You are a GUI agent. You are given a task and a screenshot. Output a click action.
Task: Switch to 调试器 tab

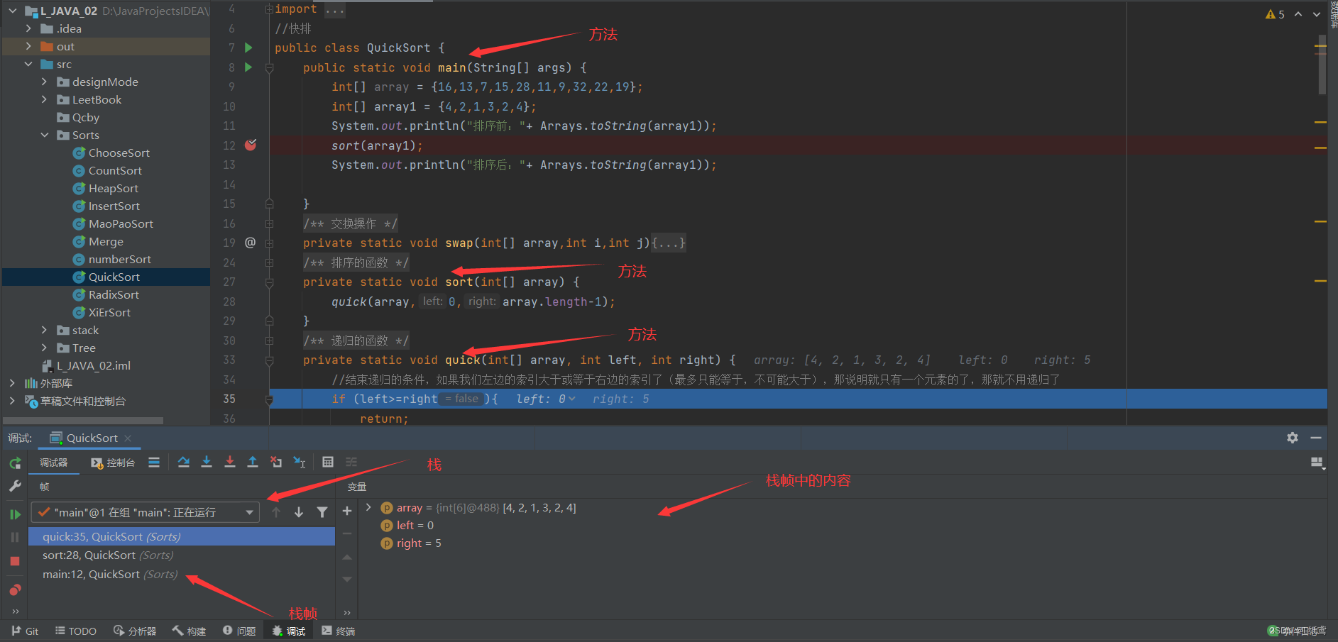pyautogui.click(x=53, y=463)
